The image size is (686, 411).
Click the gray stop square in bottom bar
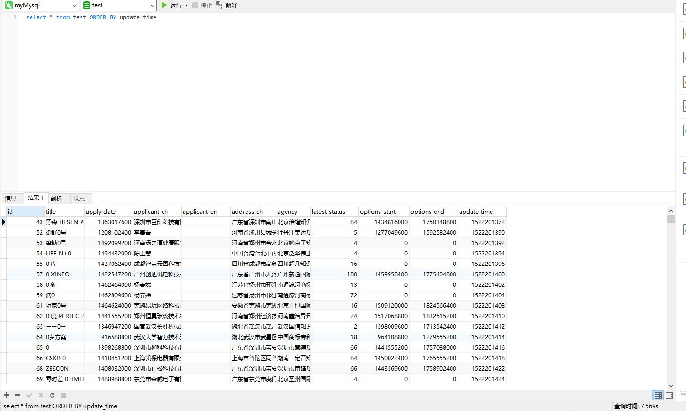point(64,395)
